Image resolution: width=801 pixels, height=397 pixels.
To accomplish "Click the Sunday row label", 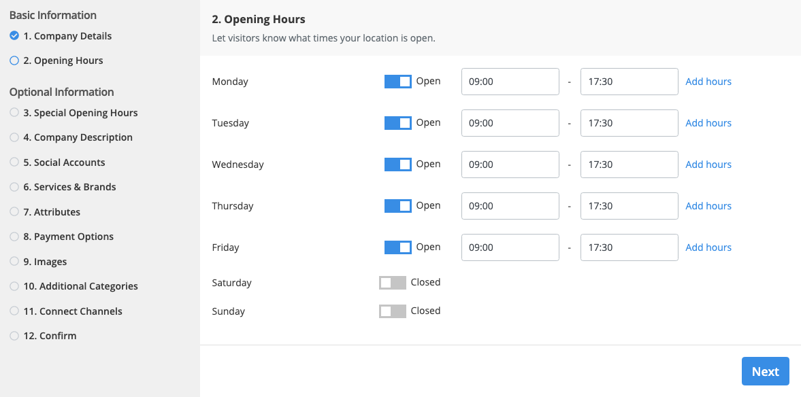I will click(x=229, y=311).
